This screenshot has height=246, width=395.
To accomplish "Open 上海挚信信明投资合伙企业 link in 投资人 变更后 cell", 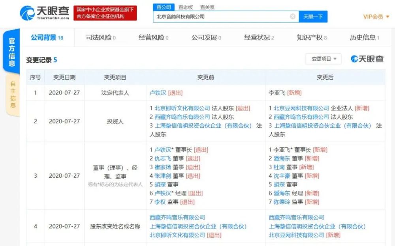I will pyautogui.click(x=322, y=125).
